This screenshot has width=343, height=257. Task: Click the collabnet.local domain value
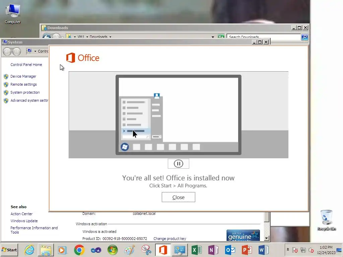144,213
